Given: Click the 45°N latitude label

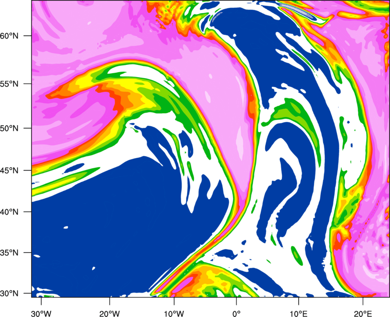Looking at the screenshot, I should tap(9, 171).
